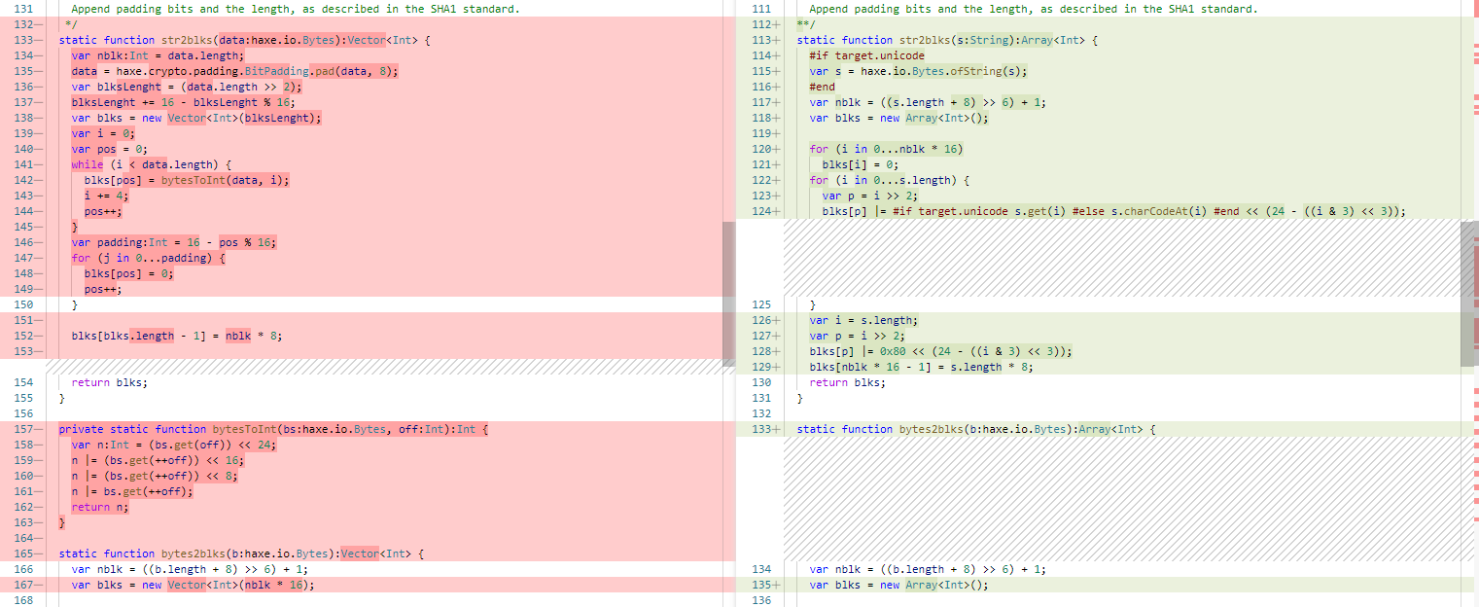
Task: Click 'blks[blks.length - 1] = nblk * 8;'
Action: (177, 336)
